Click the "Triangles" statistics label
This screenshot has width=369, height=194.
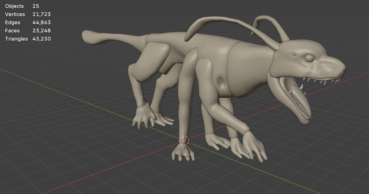(16, 39)
